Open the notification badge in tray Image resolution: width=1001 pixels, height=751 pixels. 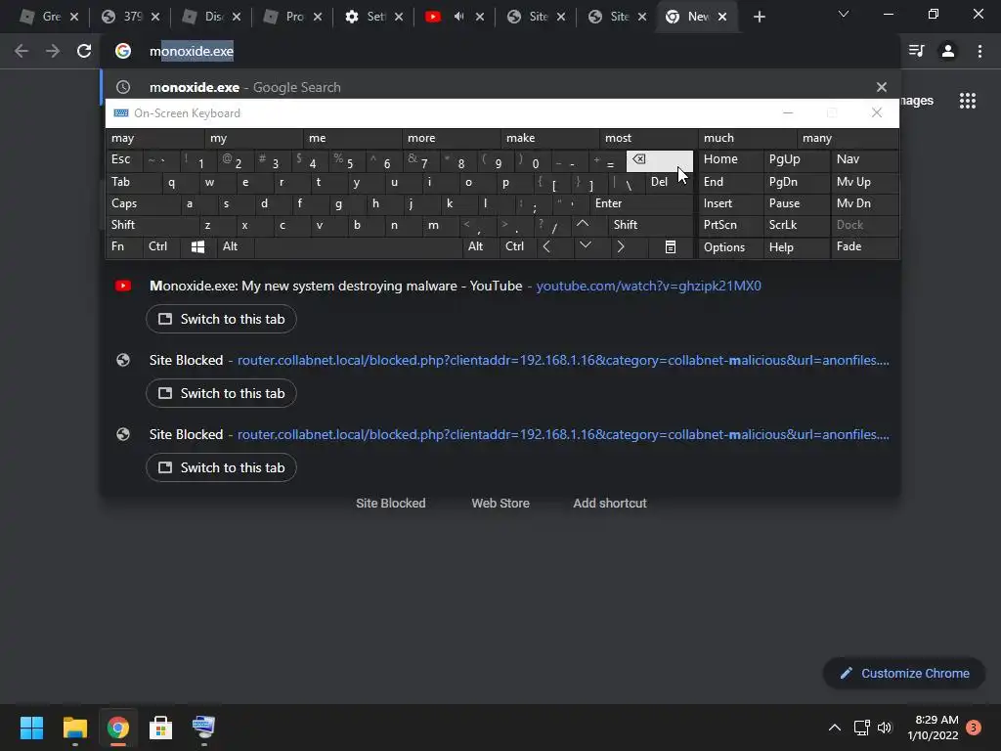pyautogui.click(x=974, y=728)
